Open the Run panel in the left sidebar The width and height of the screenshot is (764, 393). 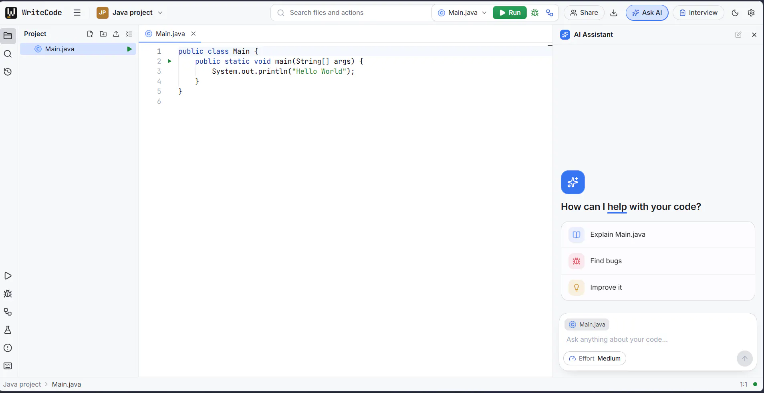click(x=8, y=276)
